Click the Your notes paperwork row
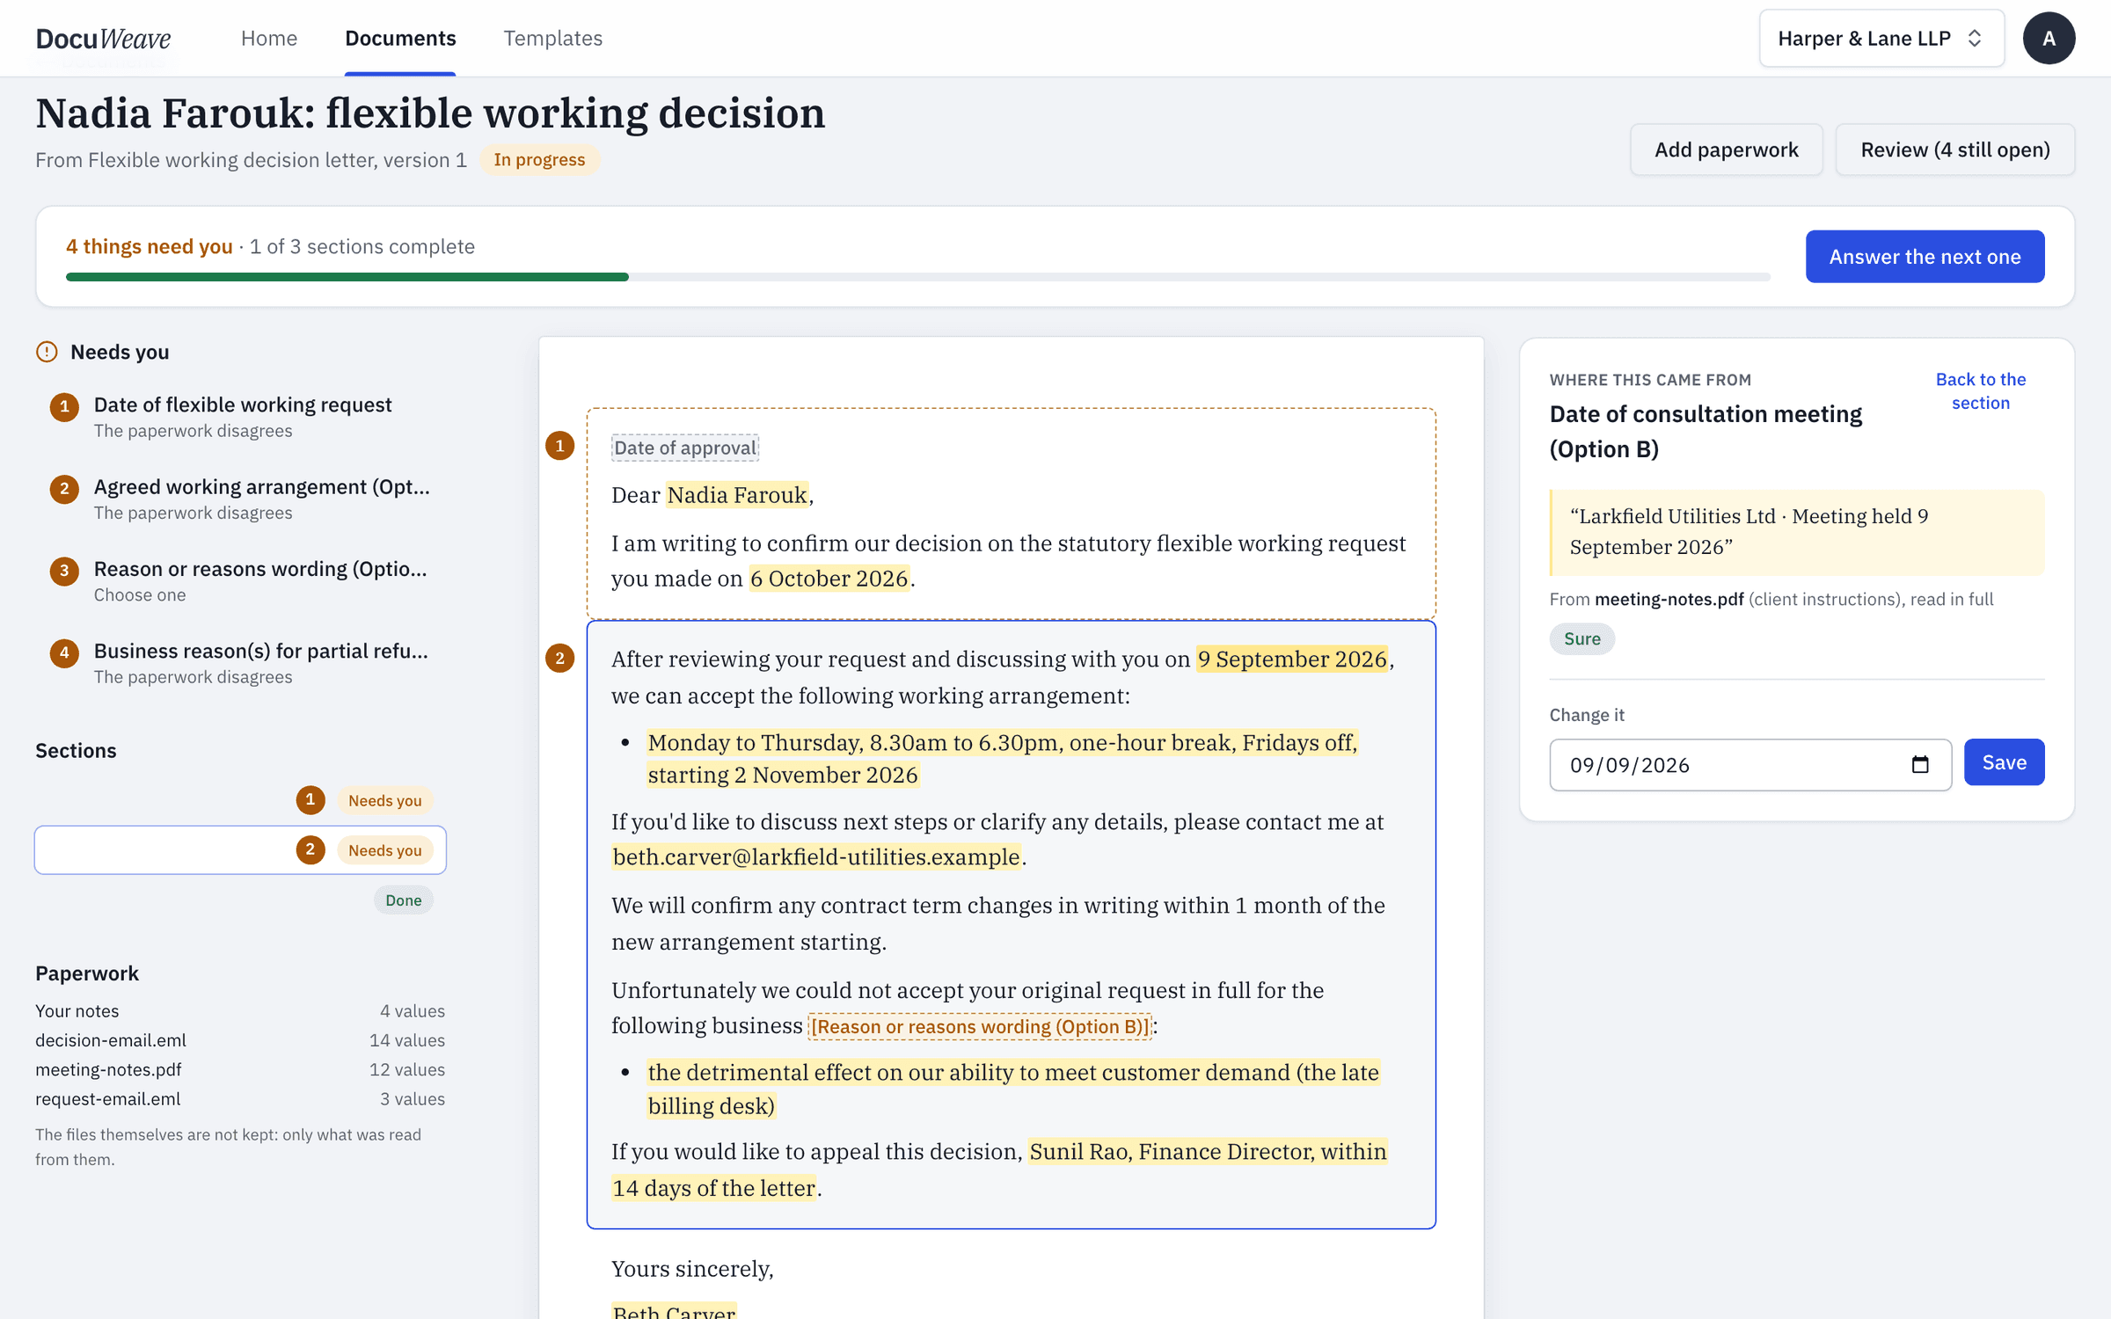 (x=240, y=1010)
